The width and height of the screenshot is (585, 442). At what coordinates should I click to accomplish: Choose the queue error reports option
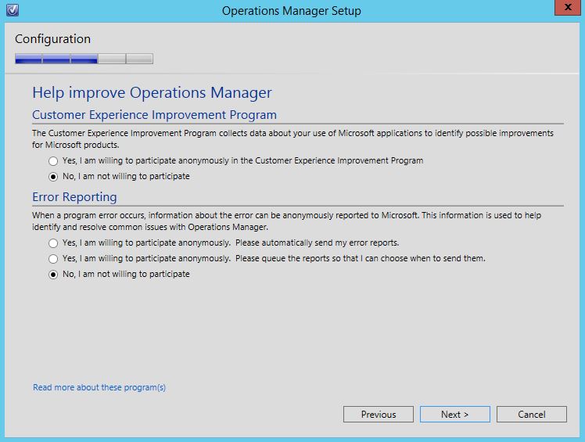click(53, 258)
